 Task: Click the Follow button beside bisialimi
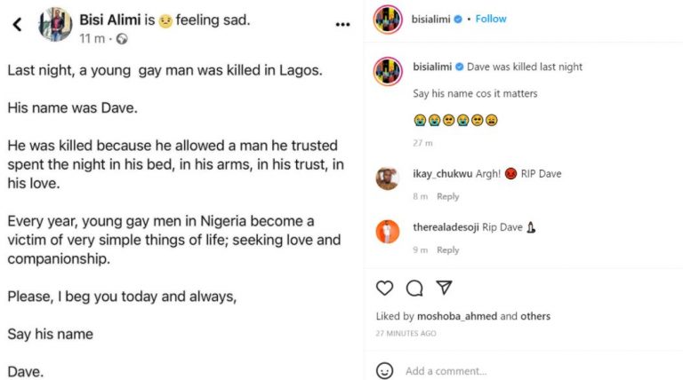point(491,19)
